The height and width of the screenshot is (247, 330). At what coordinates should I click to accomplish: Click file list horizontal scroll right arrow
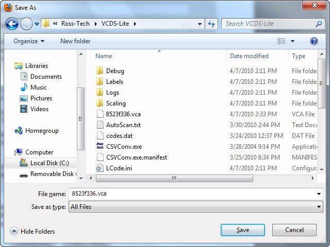(312, 179)
